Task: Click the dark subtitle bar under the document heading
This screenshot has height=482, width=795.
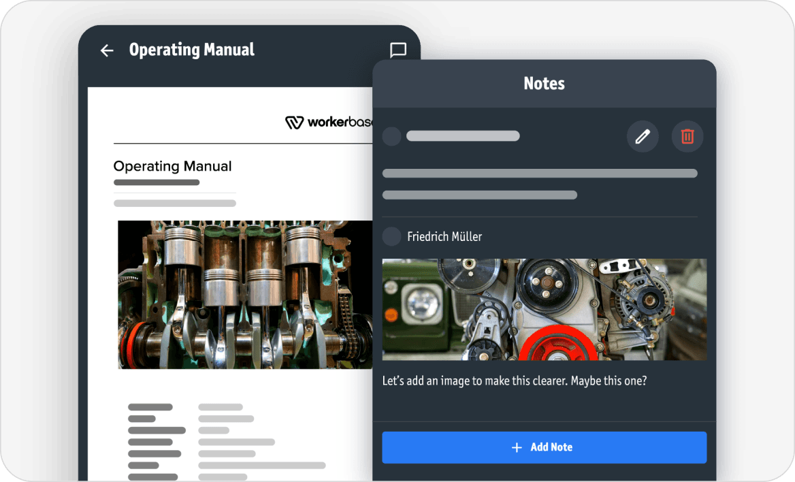Action: 157,182
